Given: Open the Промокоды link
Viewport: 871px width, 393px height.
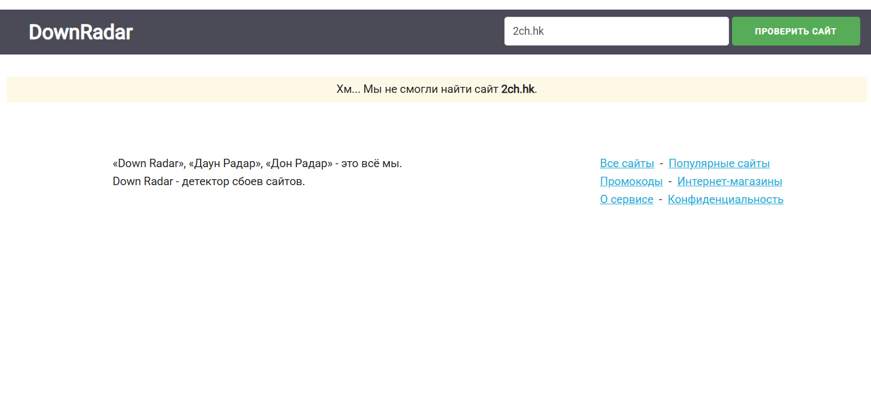Looking at the screenshot, I should [631, 182].
